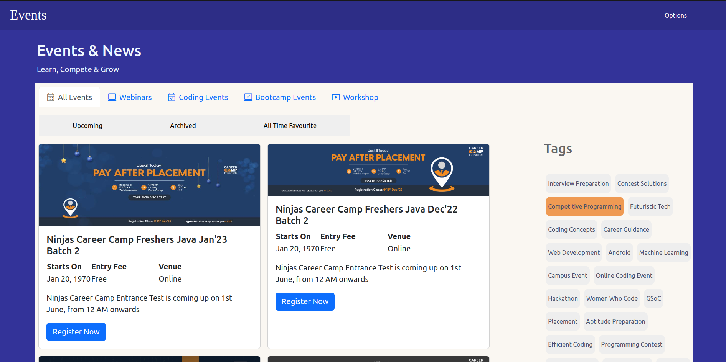The width and height of the screenshot is (726, 362).
Task: Show All Time Favourite events
Action: coord(290,126)
